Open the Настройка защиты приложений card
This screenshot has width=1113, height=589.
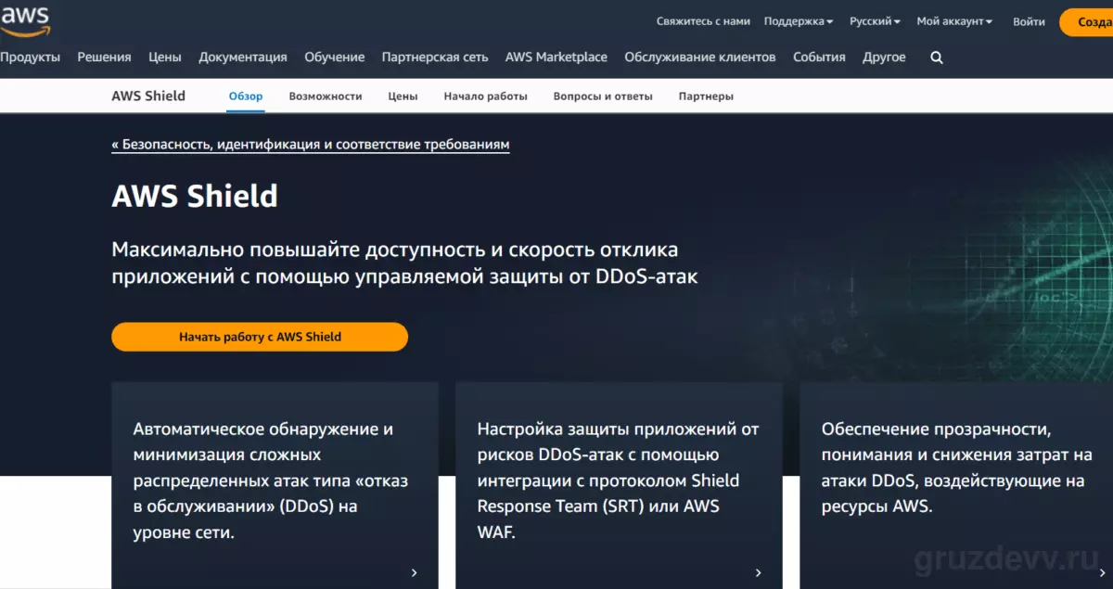point(619,485)
